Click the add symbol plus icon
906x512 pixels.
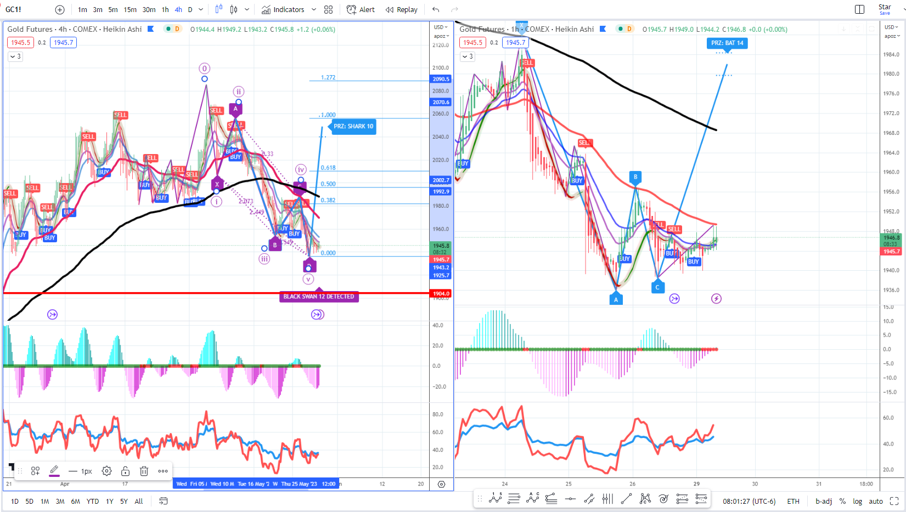click(60, 9)
